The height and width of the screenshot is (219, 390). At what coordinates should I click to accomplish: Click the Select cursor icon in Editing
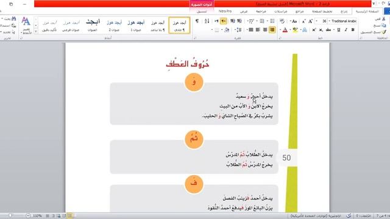click(x=13, y=32)
